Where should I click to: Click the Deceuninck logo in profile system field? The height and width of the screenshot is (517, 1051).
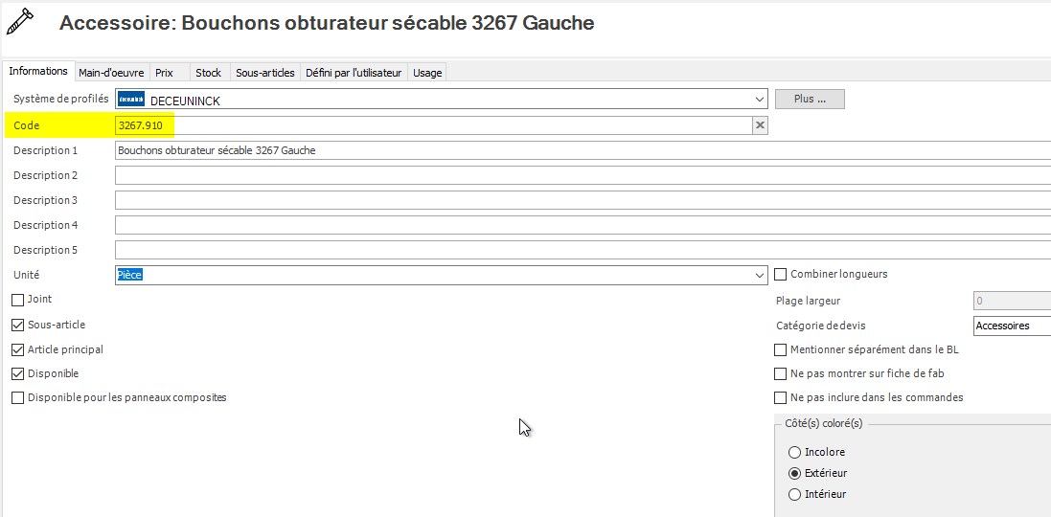131,99
